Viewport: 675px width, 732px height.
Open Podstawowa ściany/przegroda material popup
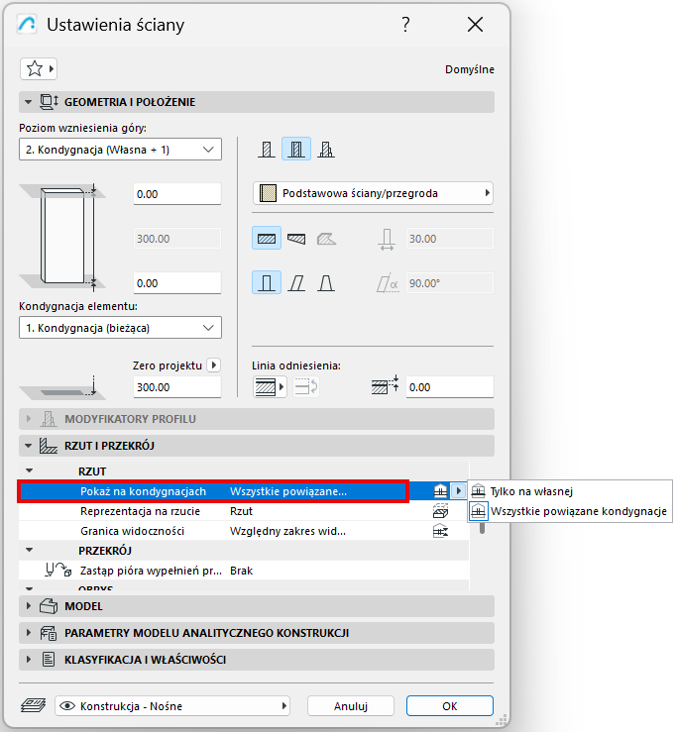pos(374,193)
